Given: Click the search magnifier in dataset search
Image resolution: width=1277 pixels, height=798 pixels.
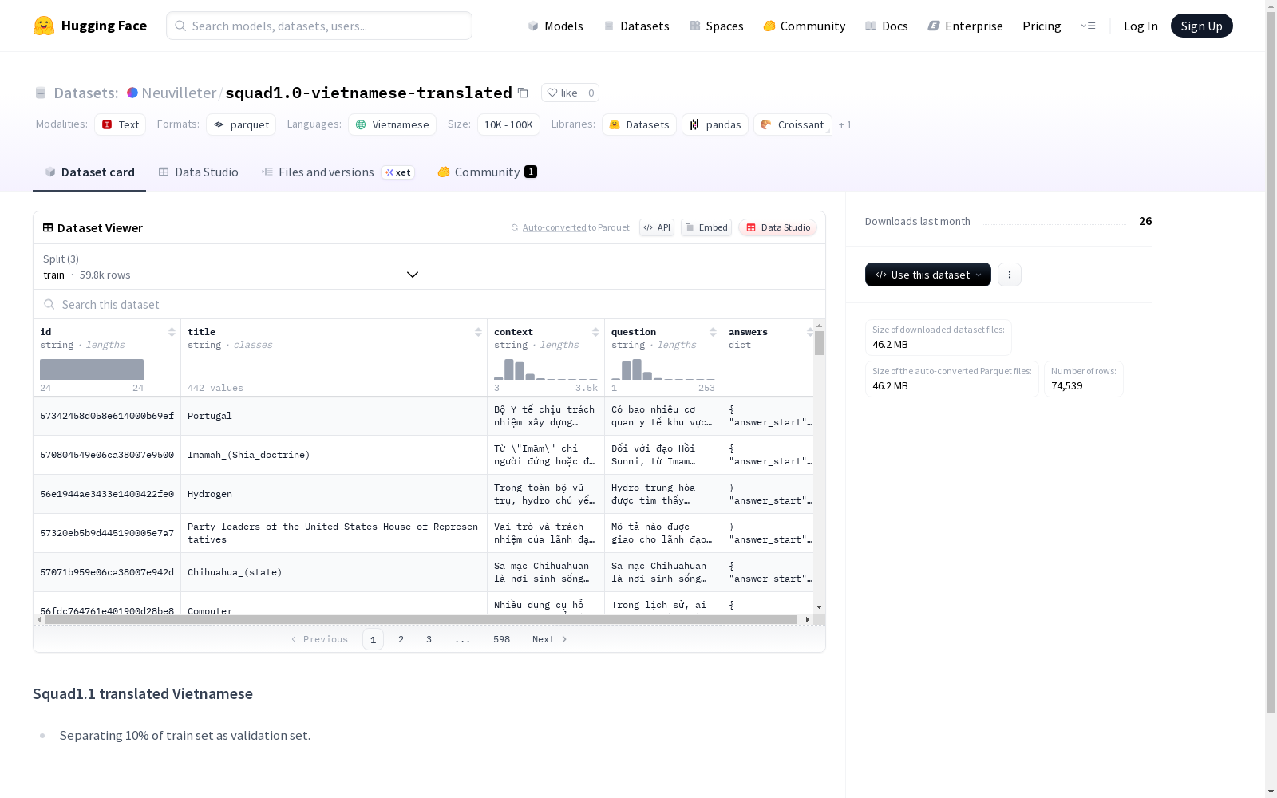Looking at the screenshot, I should [49, 304].
